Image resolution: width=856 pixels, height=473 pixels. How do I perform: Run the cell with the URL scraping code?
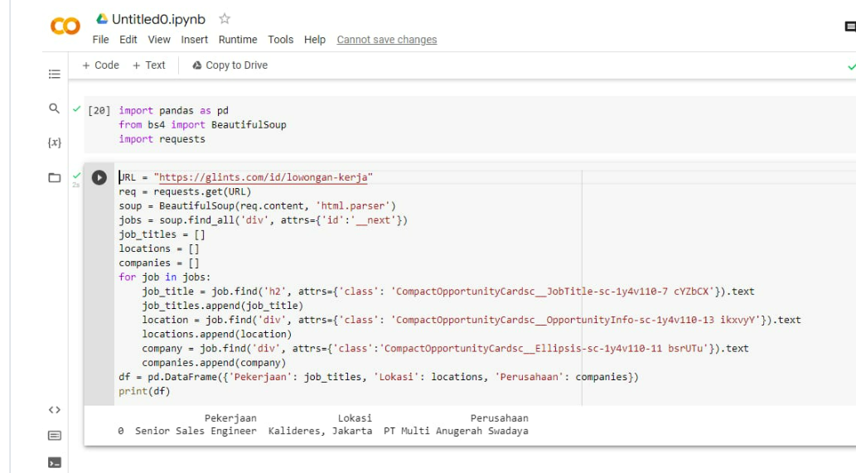pos(99,177)
